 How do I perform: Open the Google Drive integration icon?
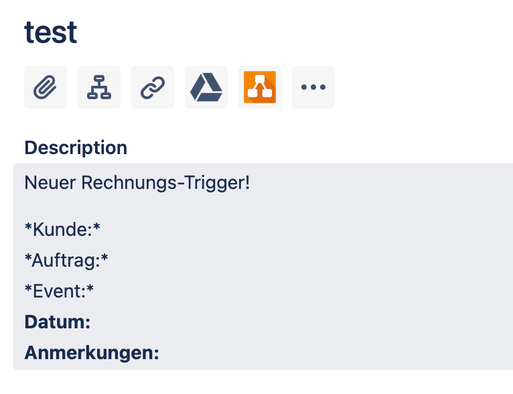[206, 87]
